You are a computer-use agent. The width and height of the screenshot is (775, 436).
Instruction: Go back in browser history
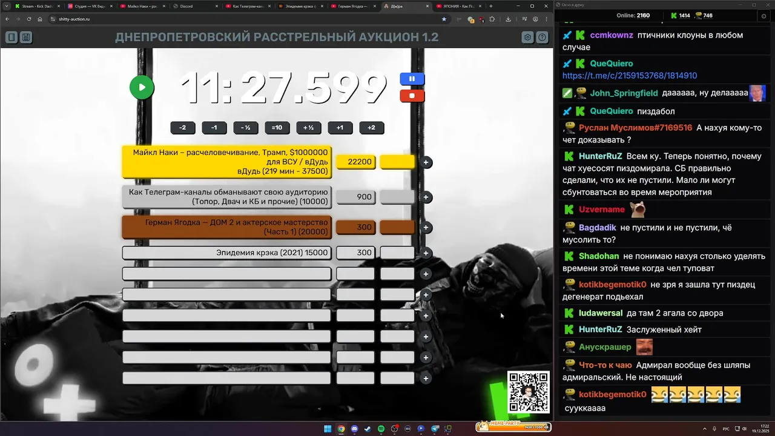[7, 19]
